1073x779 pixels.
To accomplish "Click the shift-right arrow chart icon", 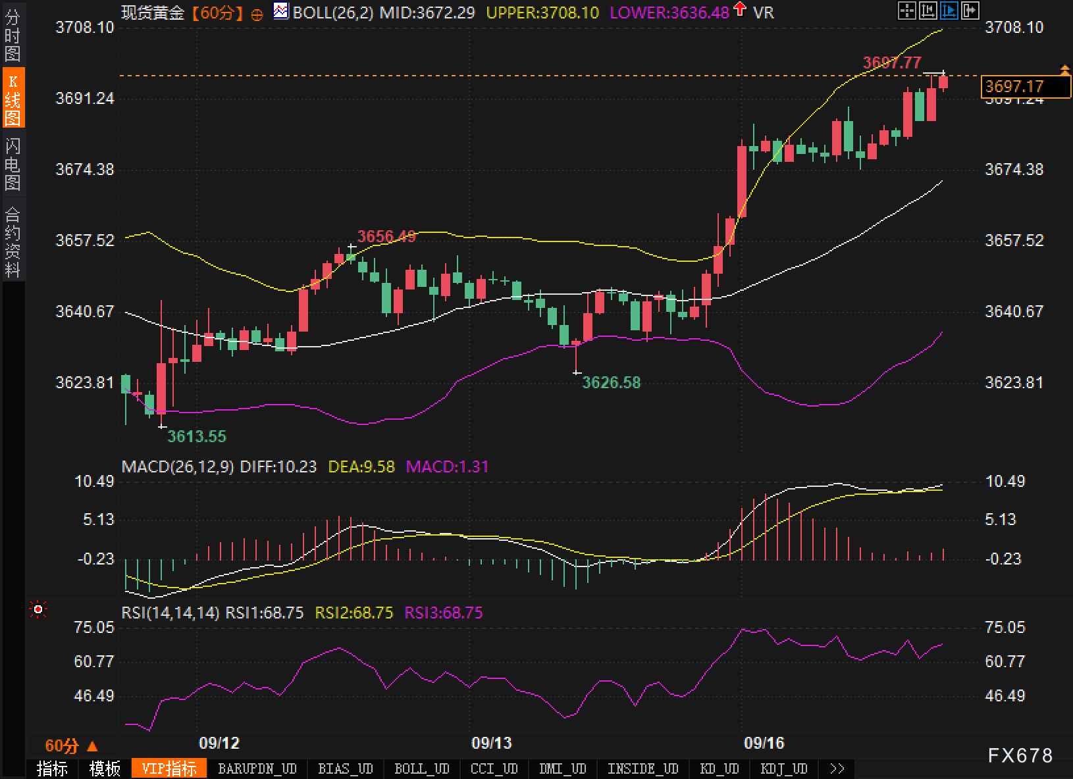I will pos(970,10).
